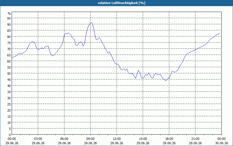
Task: Click the 75 value on the Y-axis
Action: 9,43
